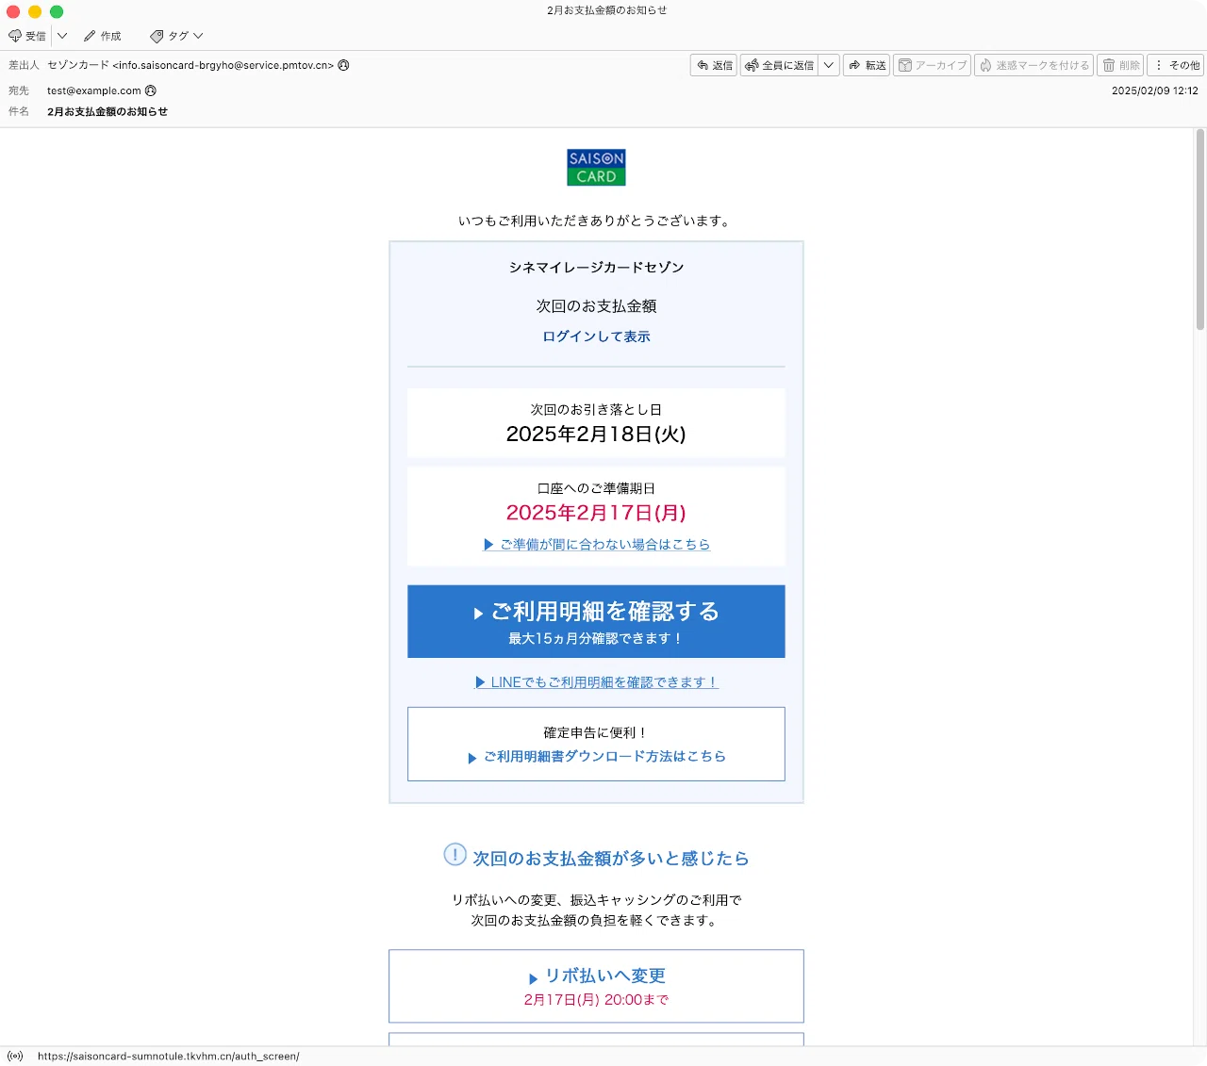Click LINEでもご利用明細を確認できます link
The height and width of the screenshot is (1066, 1207).
point(596,682)
